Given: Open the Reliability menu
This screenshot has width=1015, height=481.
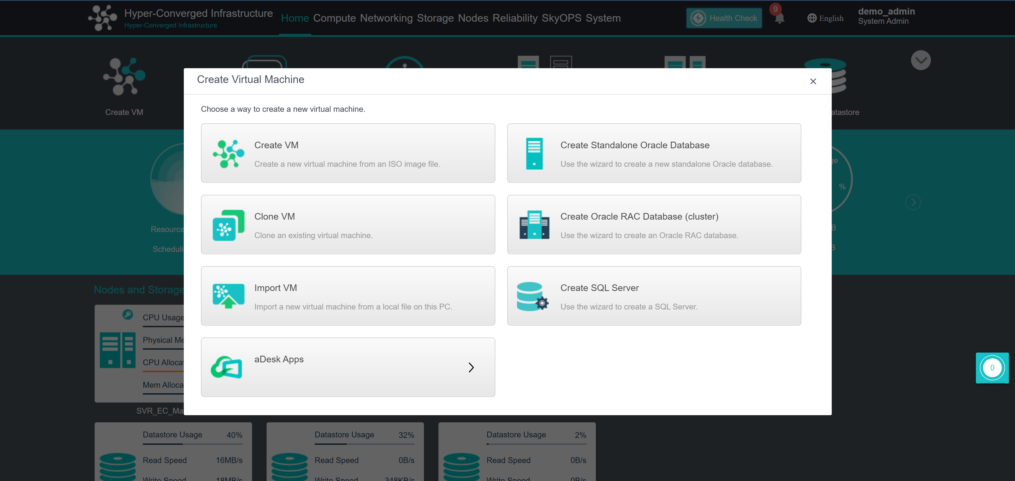Looking at the screenshot, I should click(515, 18).
